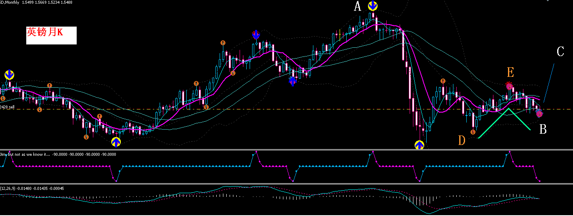Click the "Jim, but not as we know it..." label
This screenshot has height=216, width=573.
pyautogui.click(x=25, y=154)
